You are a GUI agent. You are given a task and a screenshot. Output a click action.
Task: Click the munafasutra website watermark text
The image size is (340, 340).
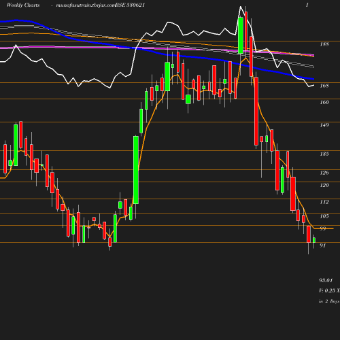pyautogui.click(x=86, y=5)
